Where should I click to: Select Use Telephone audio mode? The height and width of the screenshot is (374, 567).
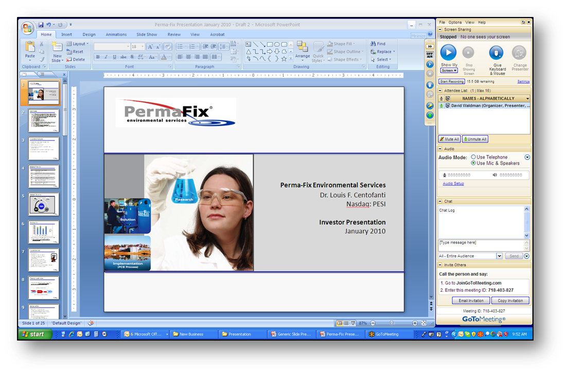[x=473, y=157]
